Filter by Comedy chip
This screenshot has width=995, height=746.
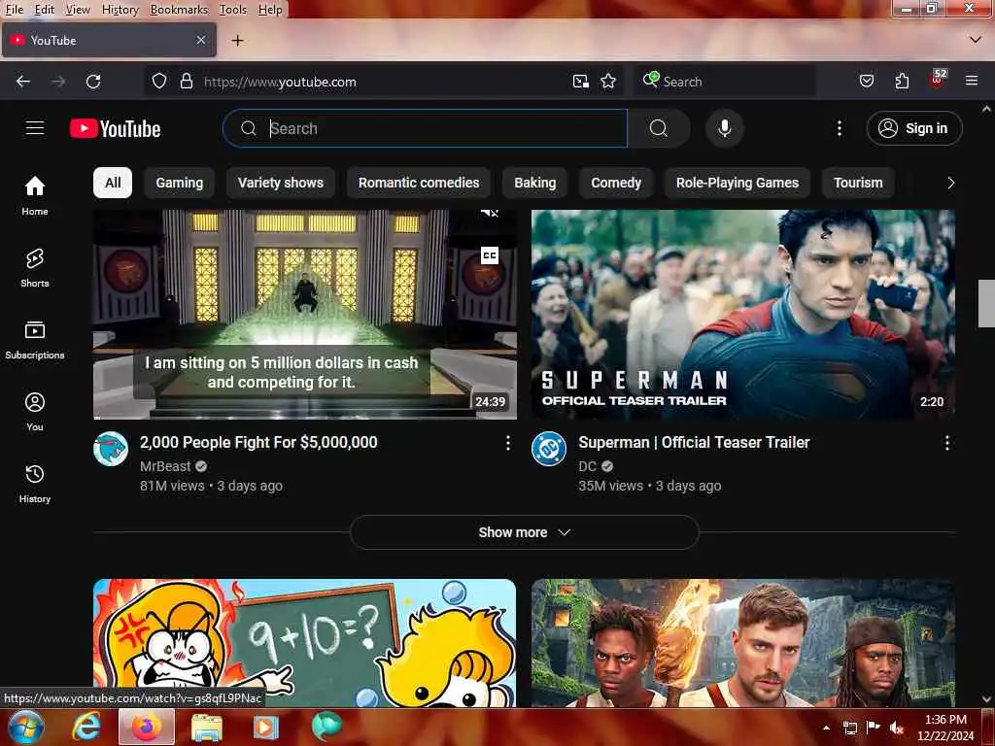pos(616,183)
